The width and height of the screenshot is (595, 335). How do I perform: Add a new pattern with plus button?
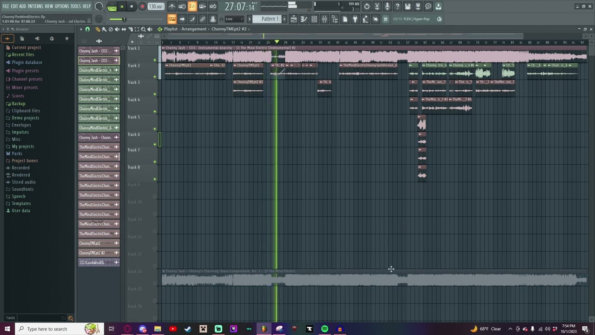[x=284, y=19]
